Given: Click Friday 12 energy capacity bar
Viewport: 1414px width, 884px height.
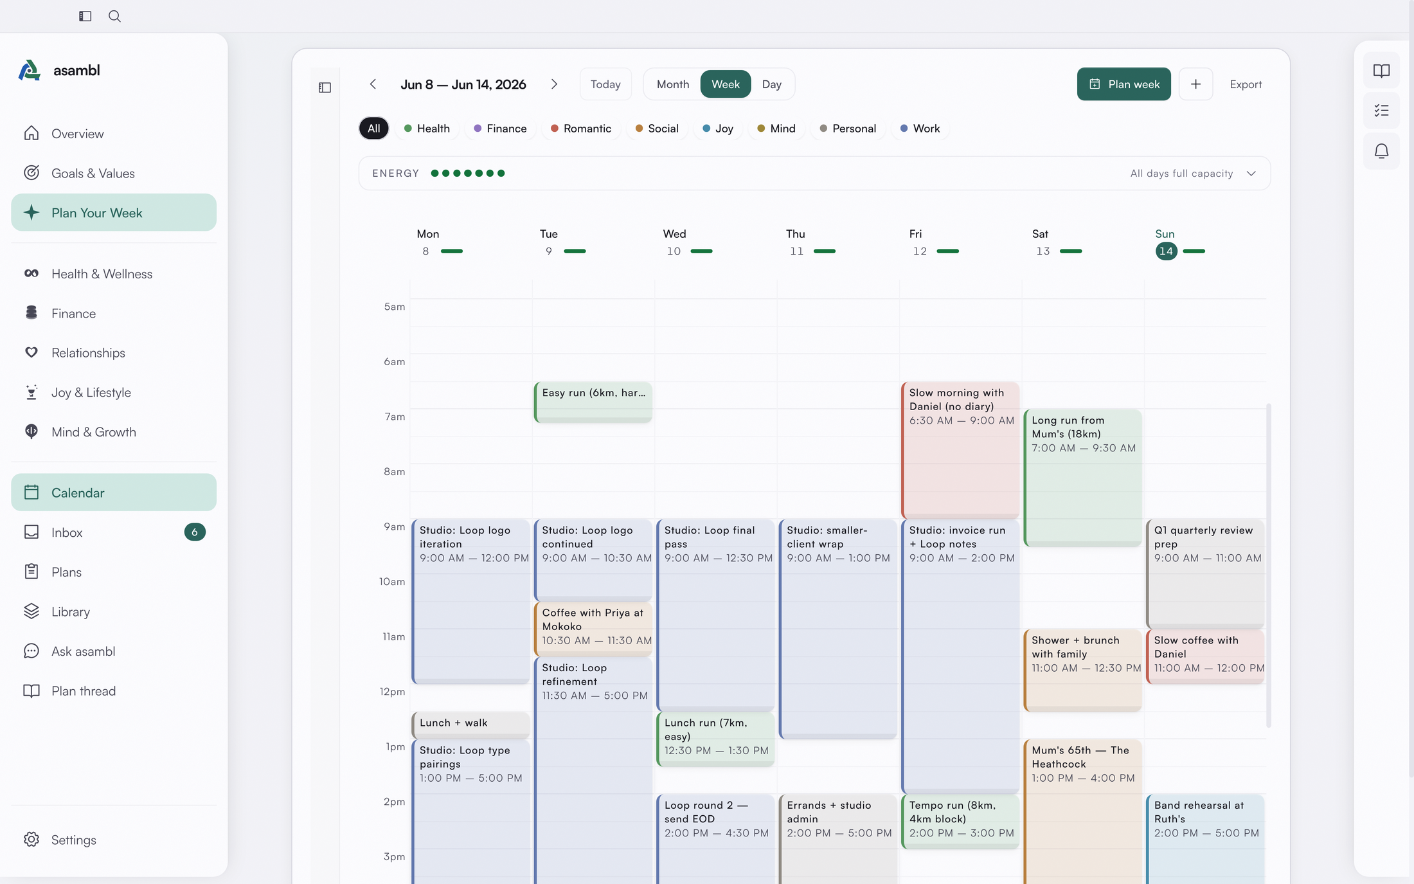Looking at the screenshot, I should click(947, 251).
